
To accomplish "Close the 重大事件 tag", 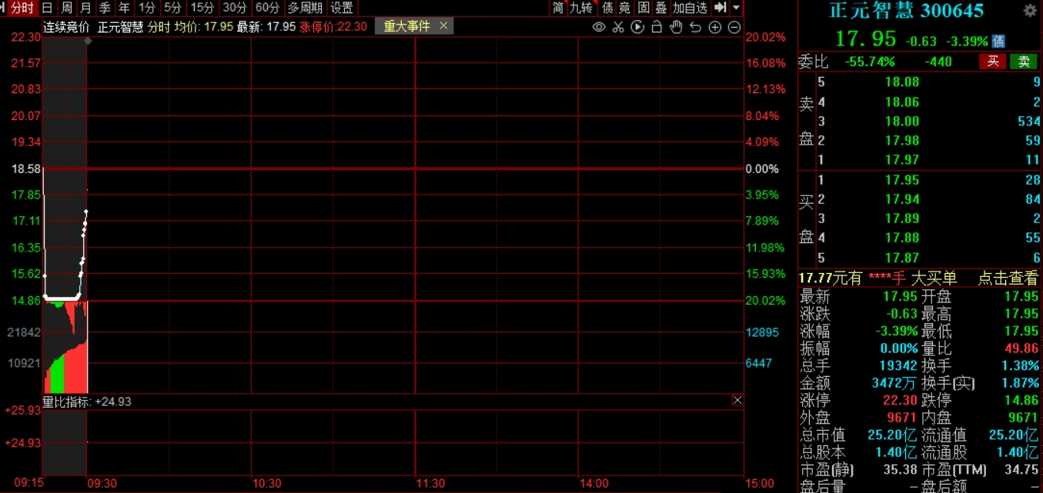I will click(443, 26).
